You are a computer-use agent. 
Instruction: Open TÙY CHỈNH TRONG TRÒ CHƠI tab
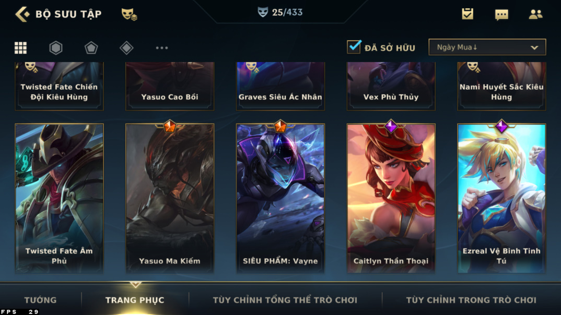471,300
